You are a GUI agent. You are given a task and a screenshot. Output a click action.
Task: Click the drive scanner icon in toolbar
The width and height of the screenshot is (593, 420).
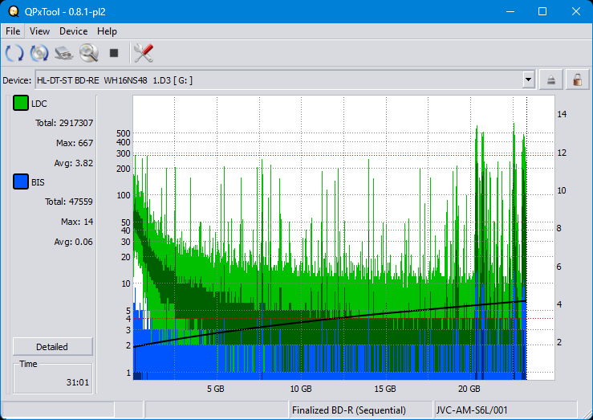click(64, 54)
